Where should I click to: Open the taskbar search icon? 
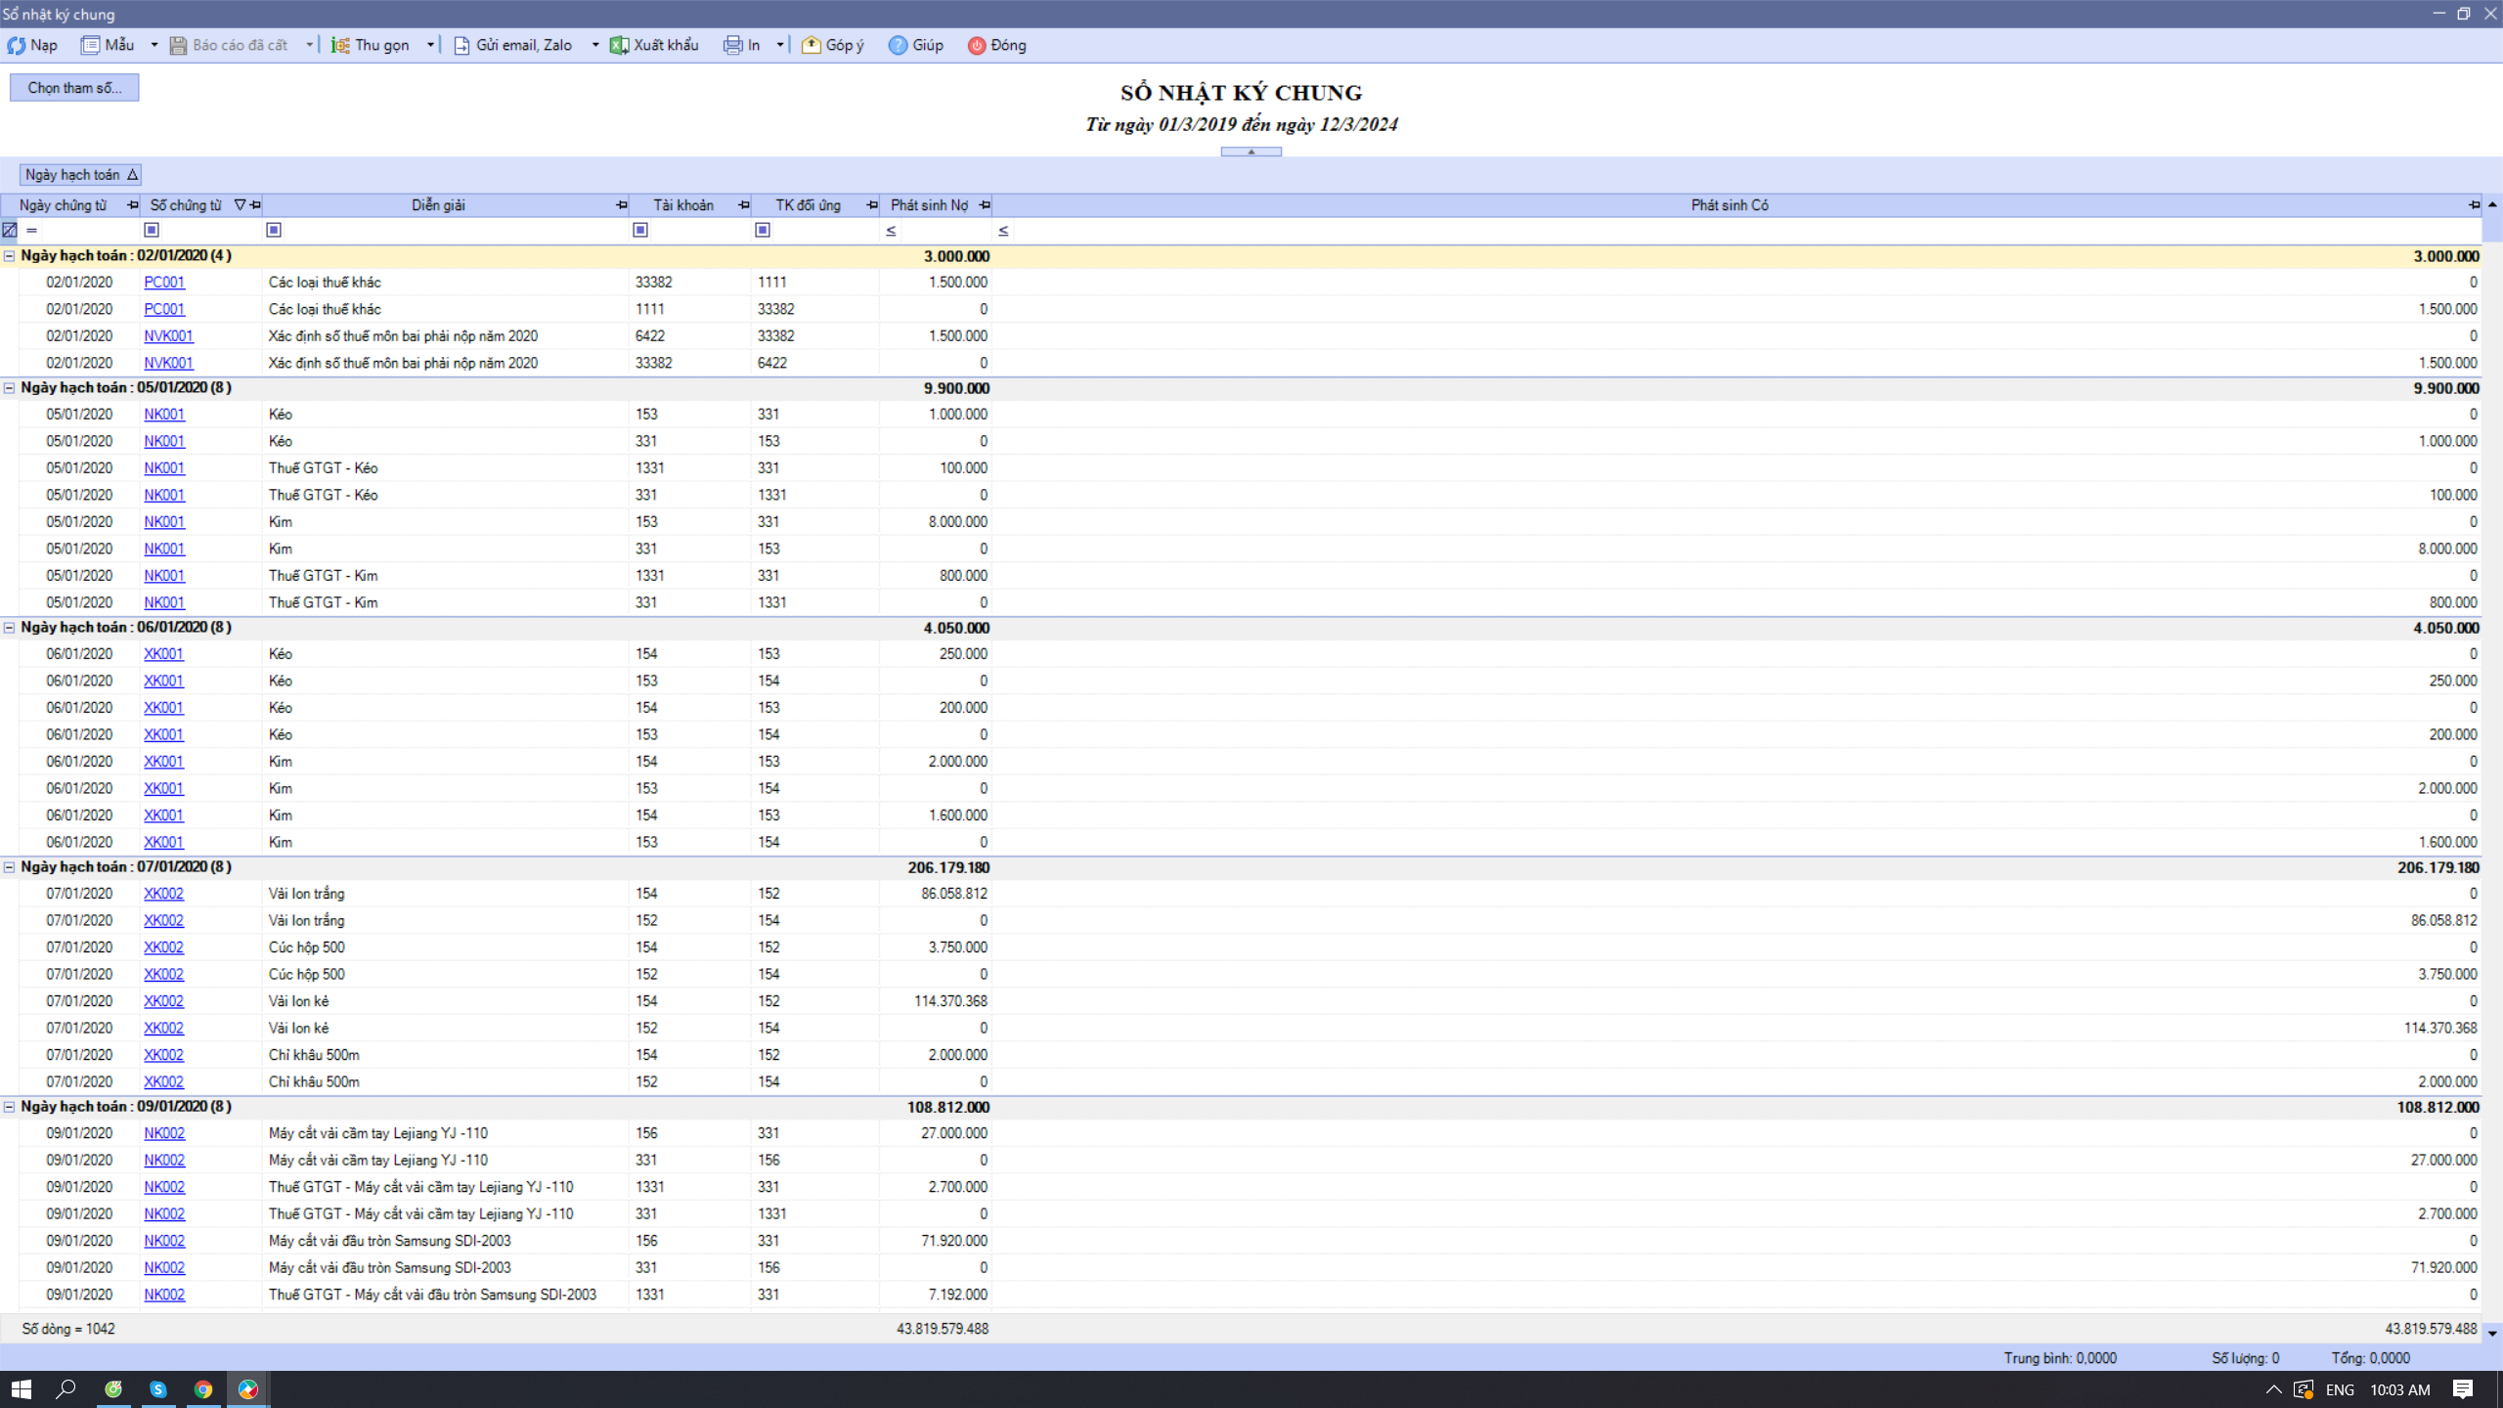point(66,1389)
